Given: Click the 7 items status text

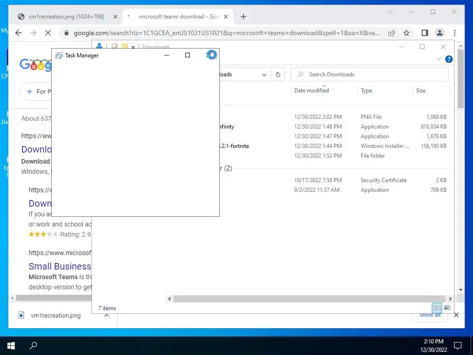Looking at the screenshot, I should [x=107, y=308].
